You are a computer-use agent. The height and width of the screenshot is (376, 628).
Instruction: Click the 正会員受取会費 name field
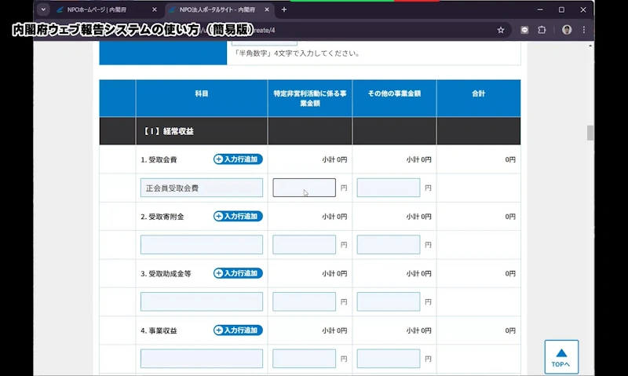[x=202, y=188]
